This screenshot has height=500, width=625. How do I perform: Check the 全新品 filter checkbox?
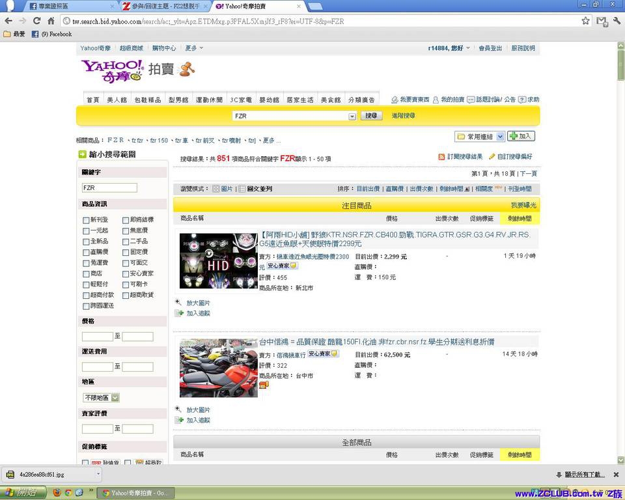tap(86, 242)
